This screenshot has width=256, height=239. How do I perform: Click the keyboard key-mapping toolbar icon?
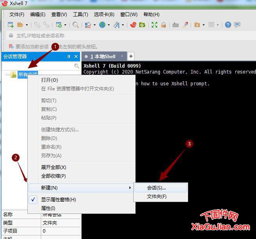176,25
